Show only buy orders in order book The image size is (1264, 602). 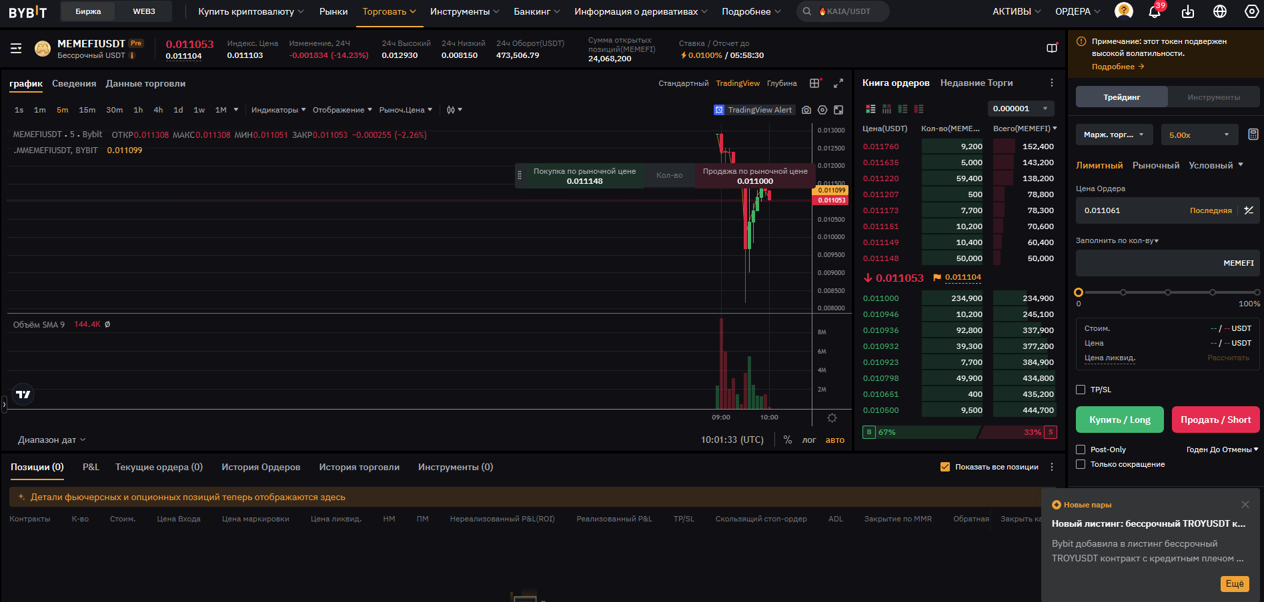(902, 109)
